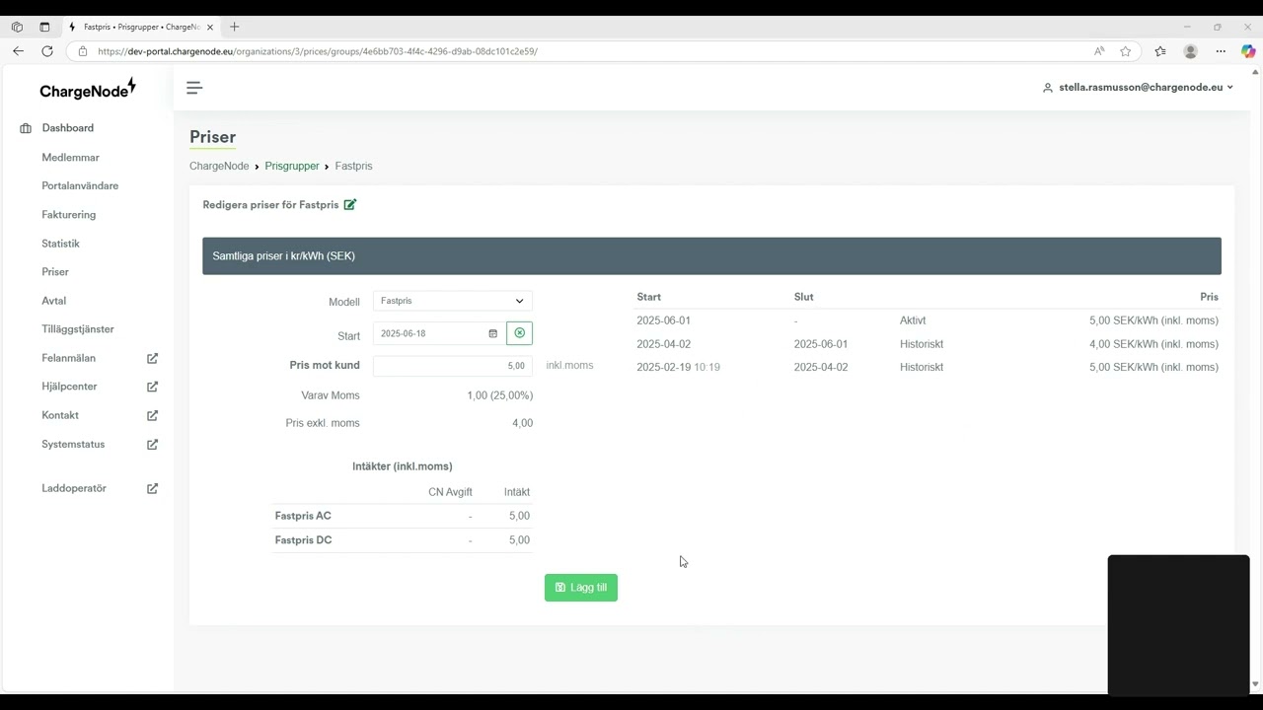This screenshot has width=1263, height=710.
Task: Click the green clear-date button next to Start
Action: 519,333
